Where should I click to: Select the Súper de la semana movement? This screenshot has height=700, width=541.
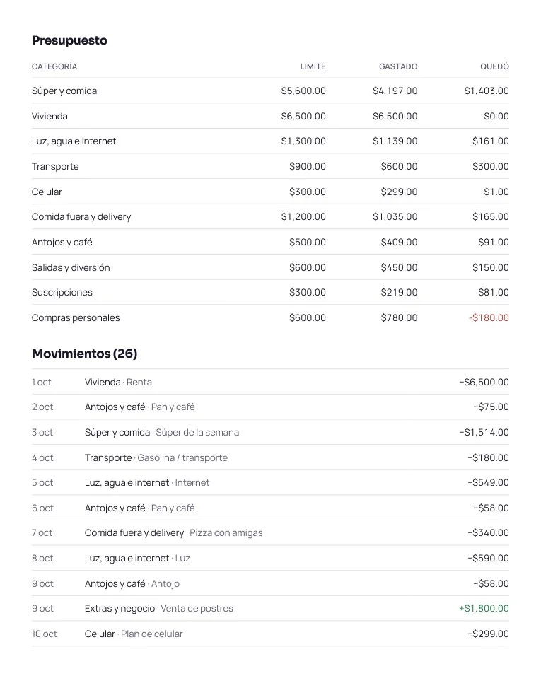[x=270, y=432]
